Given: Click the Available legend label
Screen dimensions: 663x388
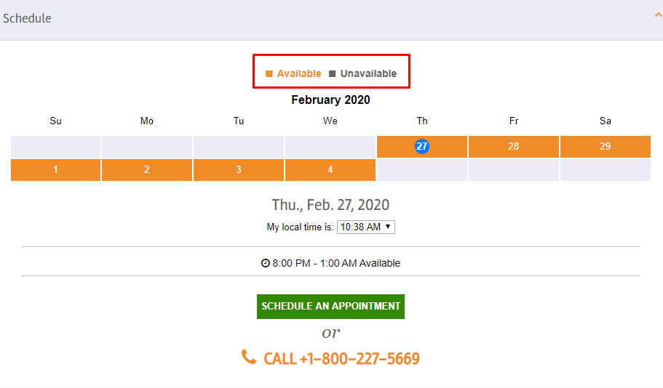Looking at the screenshot, I should (299, 74).
